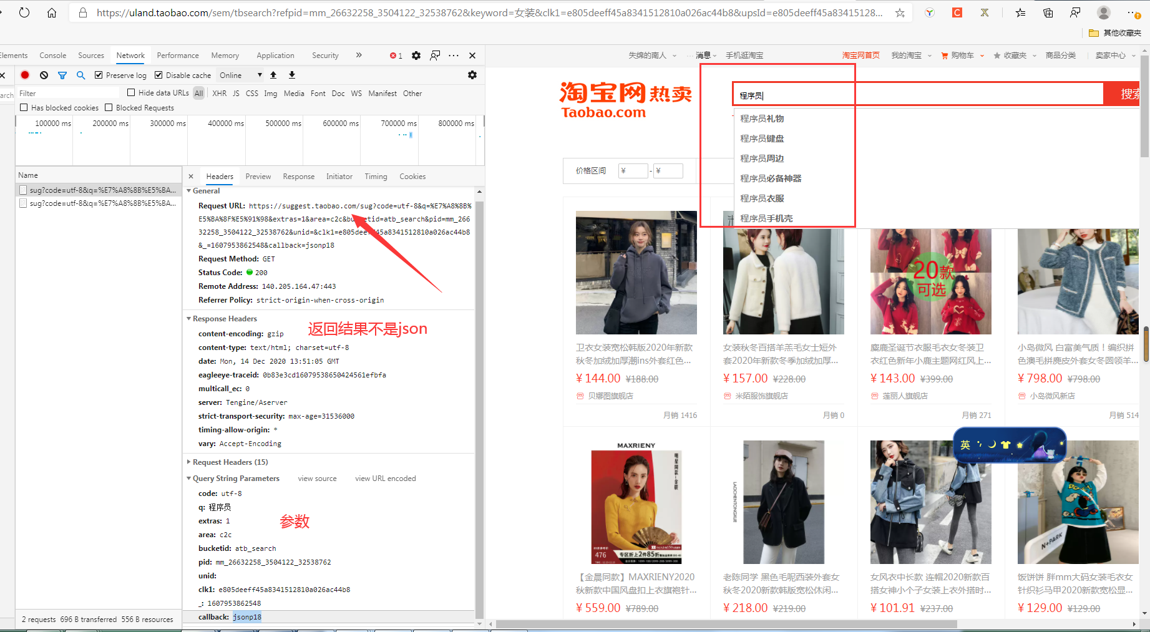
Task: Stop recording network log red button
Action: tap(25, 75)
